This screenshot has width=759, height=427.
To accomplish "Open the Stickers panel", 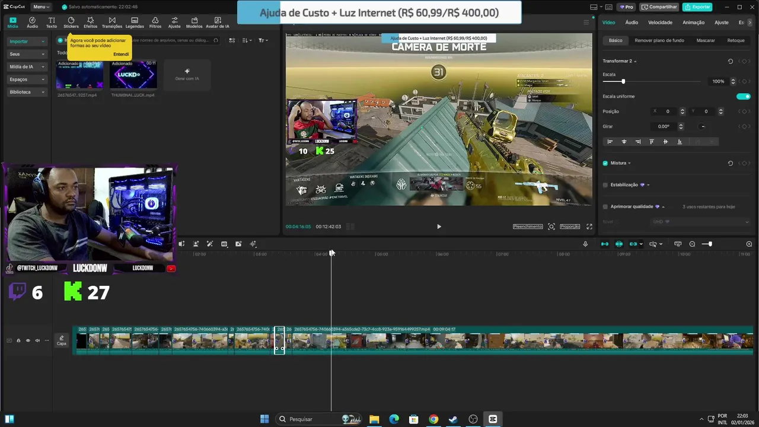I will click(71, 23).
